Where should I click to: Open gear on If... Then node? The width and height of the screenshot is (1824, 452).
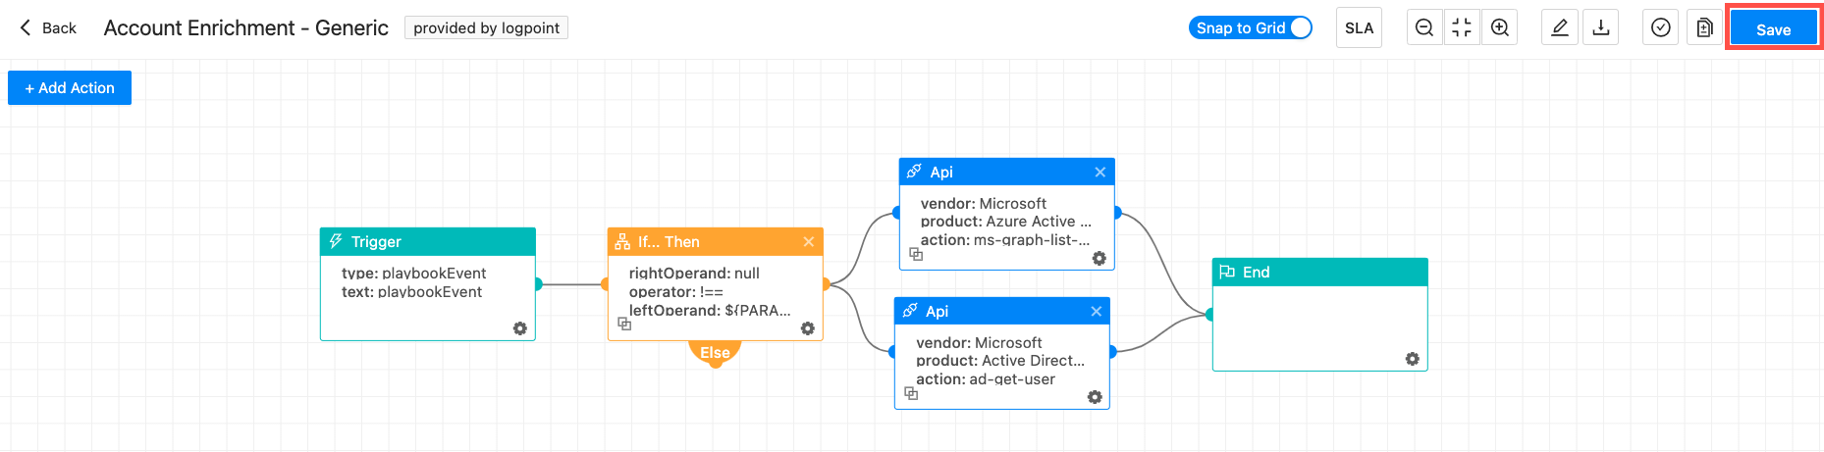(x=807, y=328)
